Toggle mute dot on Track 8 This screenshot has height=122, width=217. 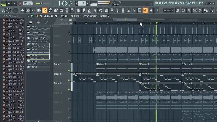coord(69,80)
